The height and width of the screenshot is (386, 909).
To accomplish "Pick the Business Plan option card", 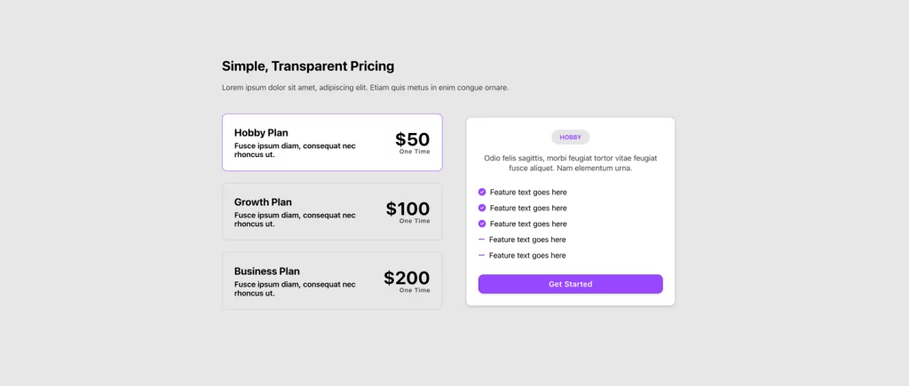I will (x=332, y=280).
